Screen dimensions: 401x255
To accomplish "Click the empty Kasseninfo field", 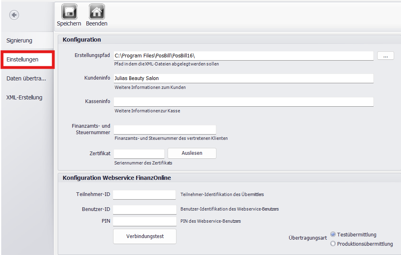I will pos(243,101).
